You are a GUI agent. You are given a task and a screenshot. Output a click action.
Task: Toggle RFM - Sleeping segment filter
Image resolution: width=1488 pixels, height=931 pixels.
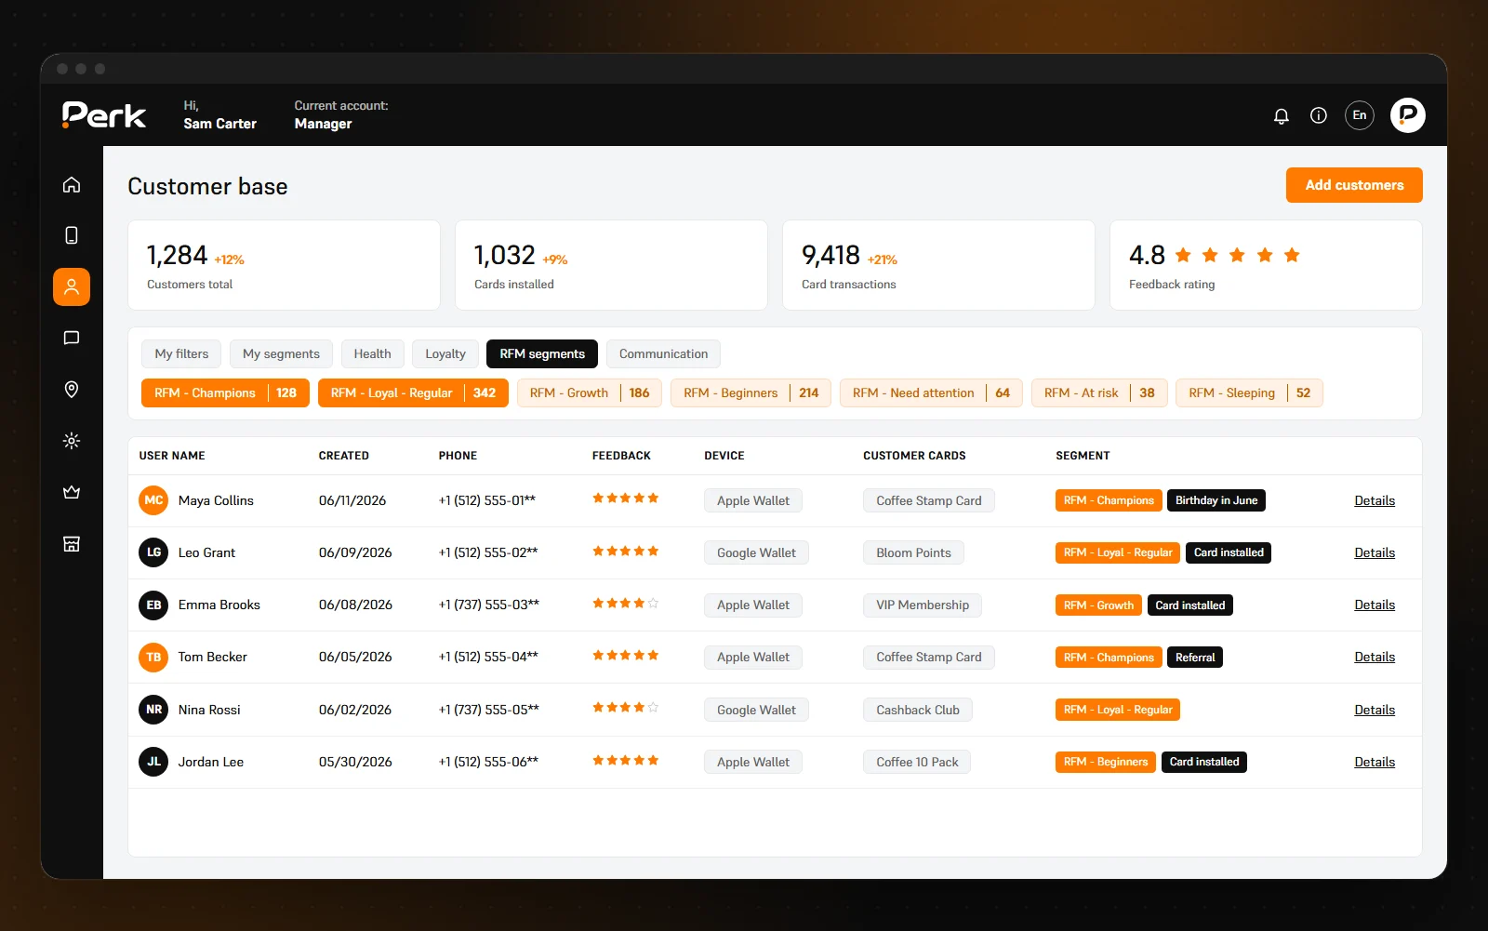pos(1249,392)
